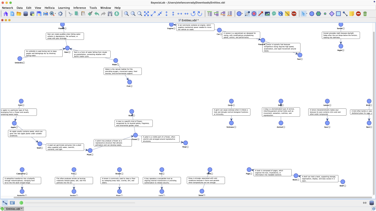The image size is (376, 211).
Task: Select the constraint node link tool
Action: 345,14
